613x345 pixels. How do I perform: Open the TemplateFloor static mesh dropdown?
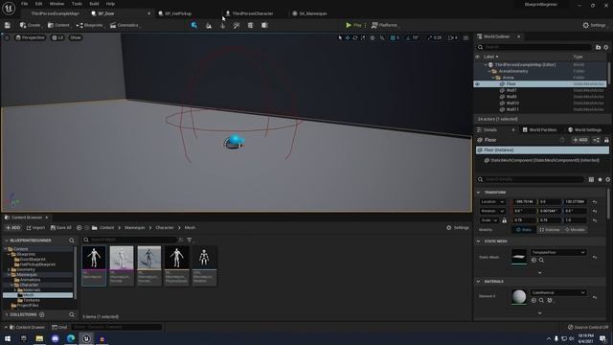[x=557, y=252]
